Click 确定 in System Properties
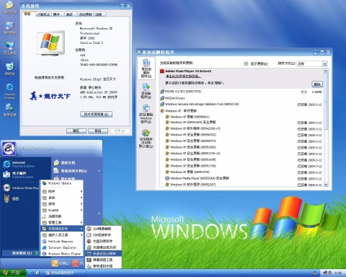Viewport: 346px width, 277px height. (76, 131)
